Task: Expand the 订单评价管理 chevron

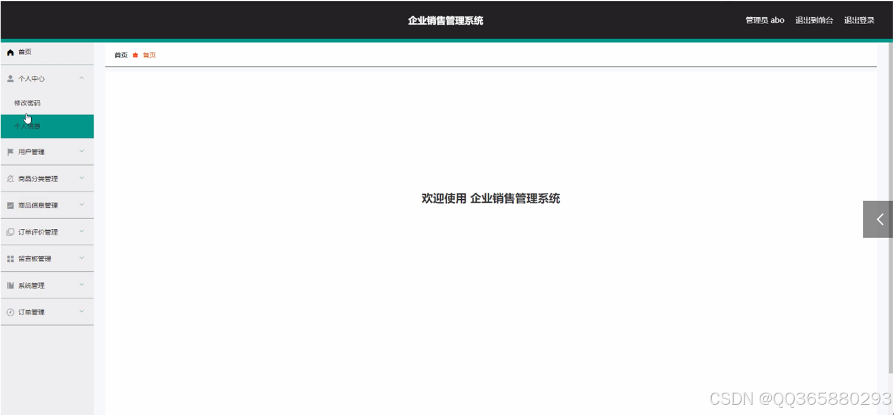Action: (x=82, y=232)
